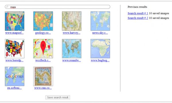Open the Africa map thumbnail
This screenshot has width=172, height=103.
(x=100, y=49)
